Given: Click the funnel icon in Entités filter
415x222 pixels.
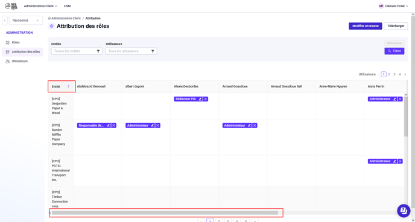Looking at the screenshot, I should pos(98,51).
